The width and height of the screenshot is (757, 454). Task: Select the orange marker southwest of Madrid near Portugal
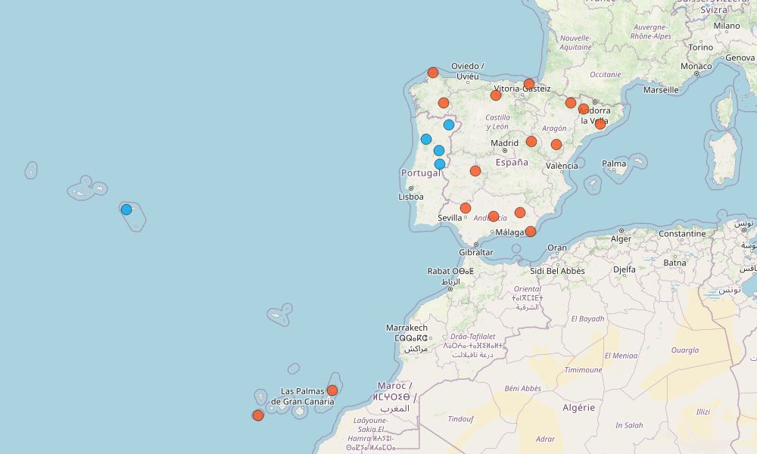pos(475,171)
